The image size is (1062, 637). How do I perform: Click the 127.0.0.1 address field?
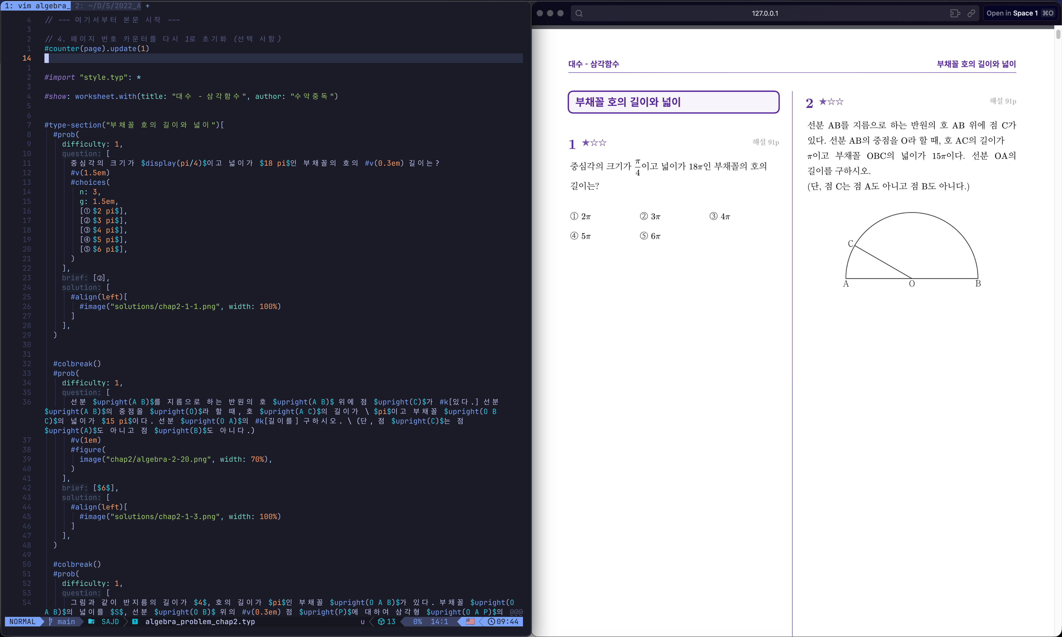point(764,13)
